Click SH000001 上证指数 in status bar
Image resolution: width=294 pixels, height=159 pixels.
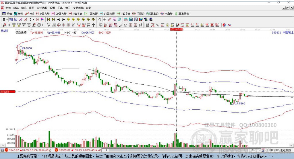click(278, 150)
